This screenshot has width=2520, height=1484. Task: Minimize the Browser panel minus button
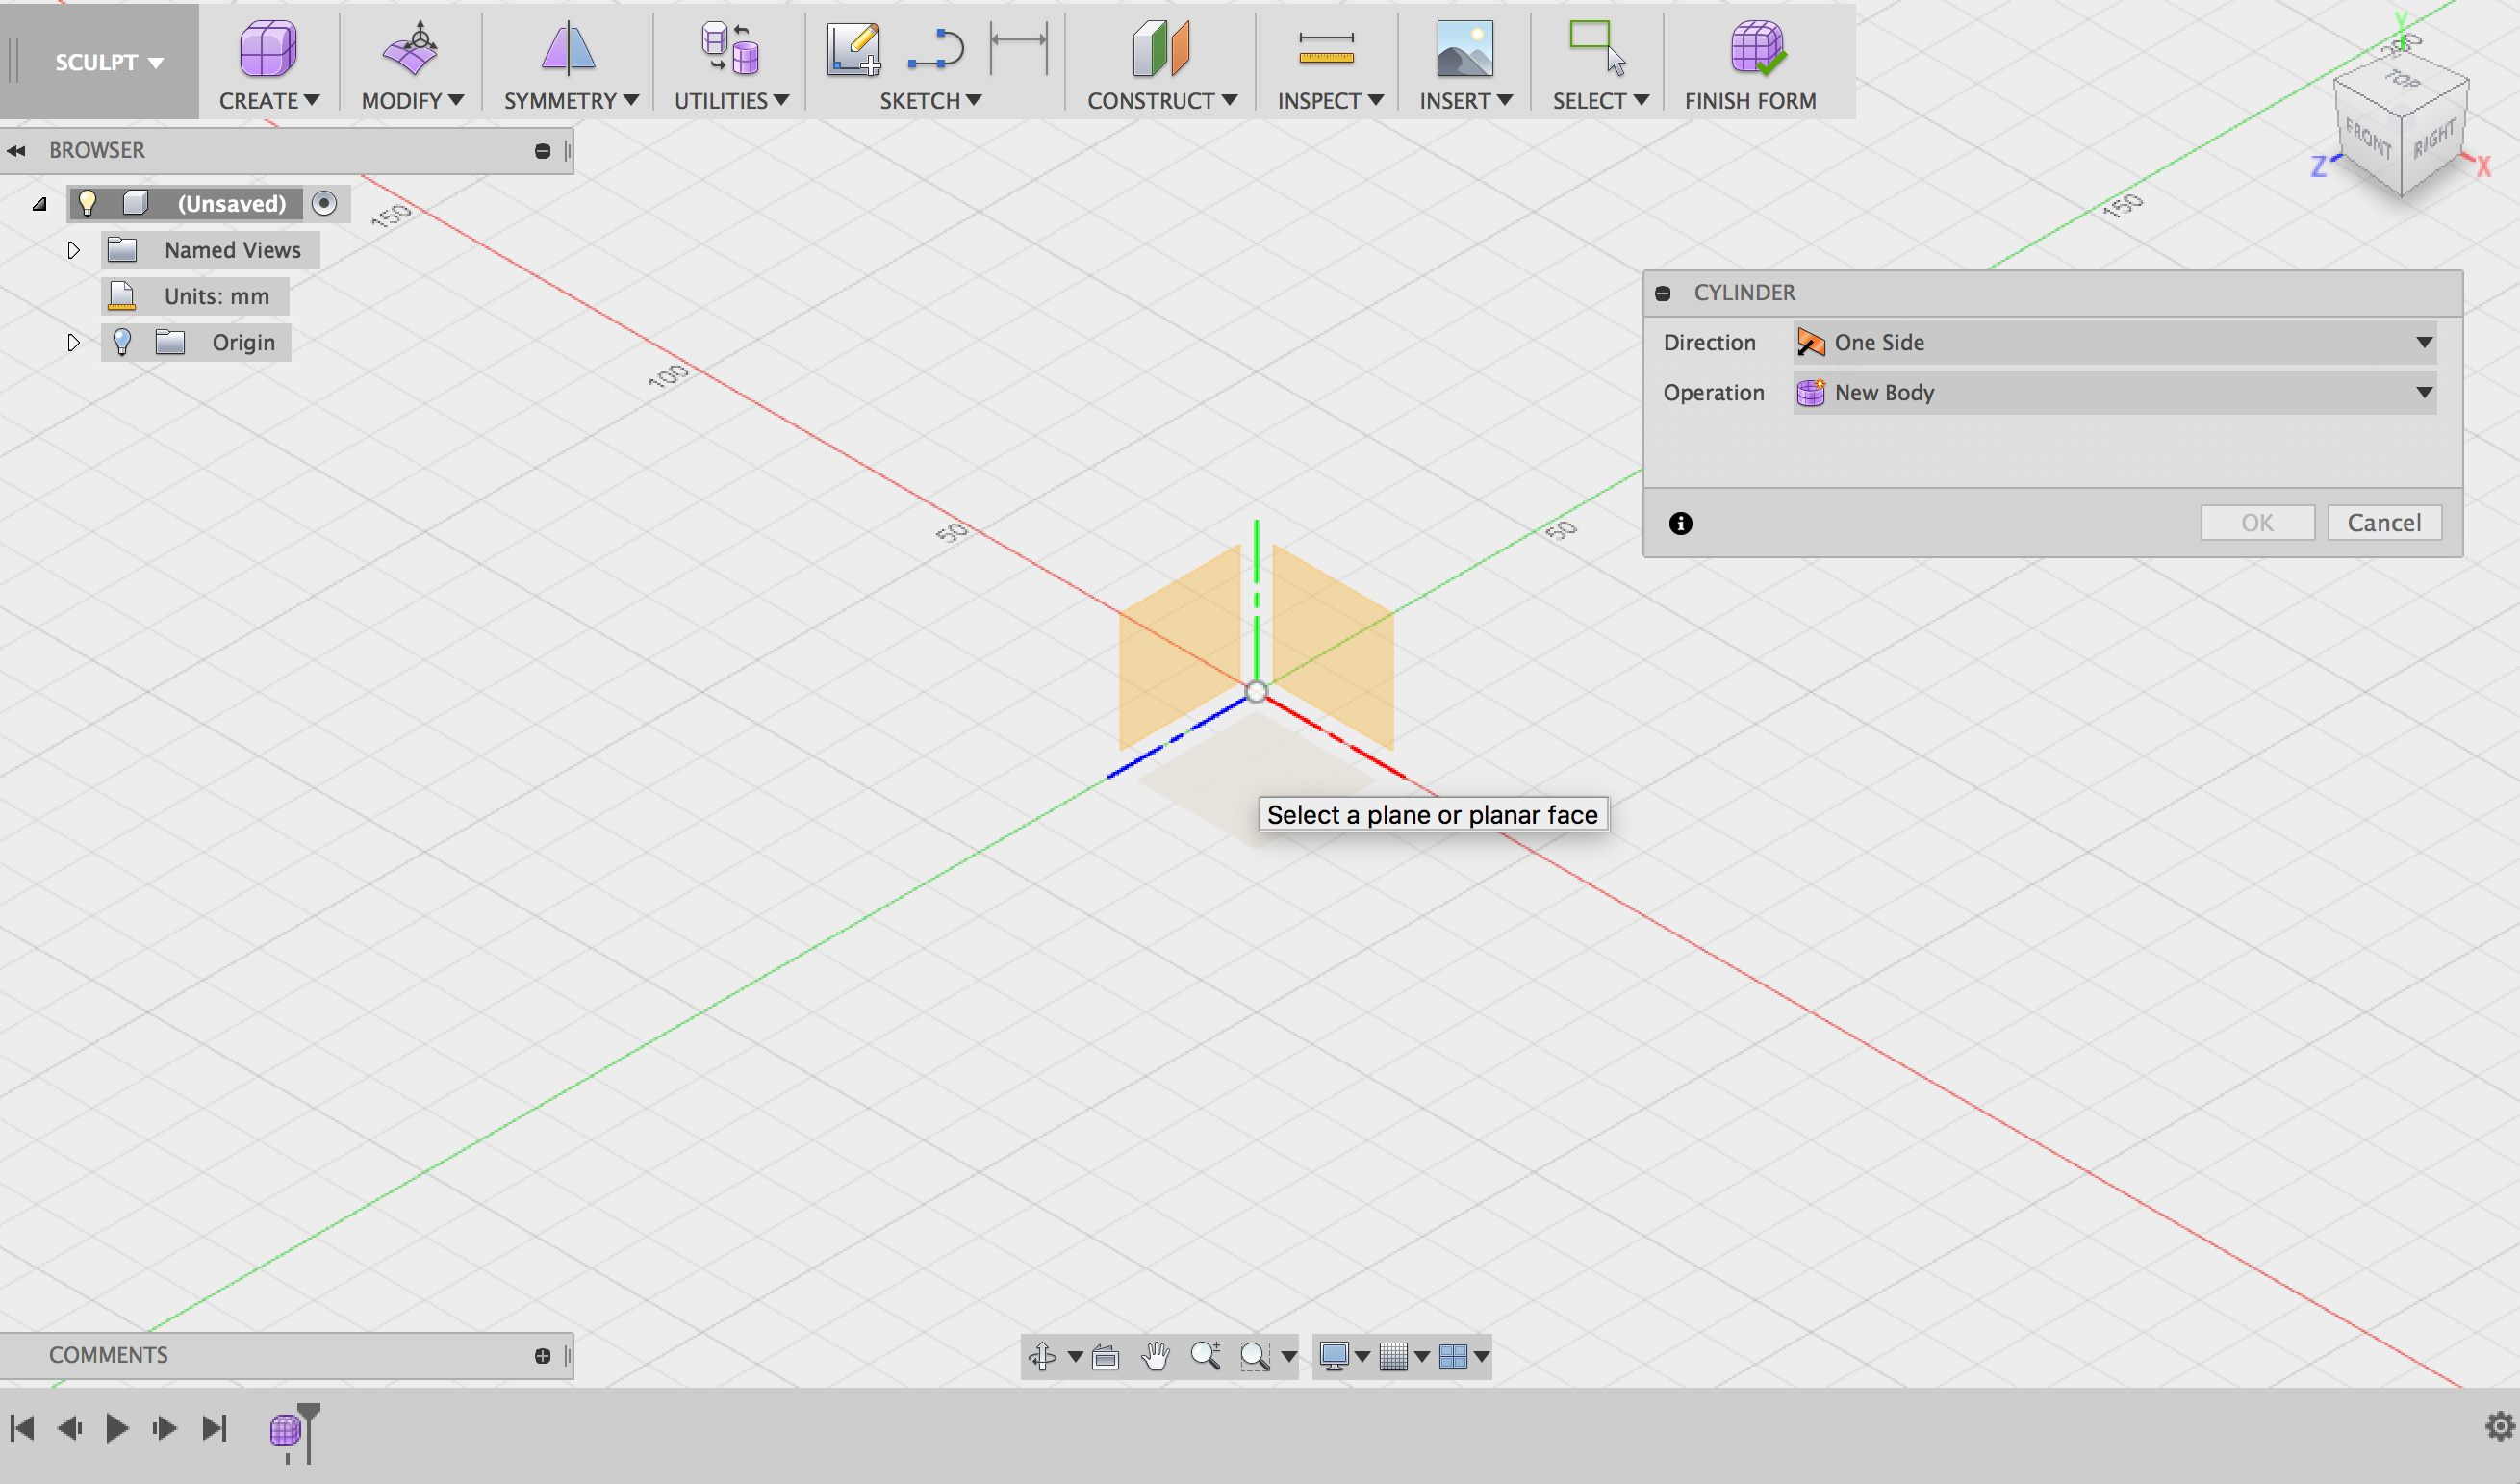[x=543, y=151]
